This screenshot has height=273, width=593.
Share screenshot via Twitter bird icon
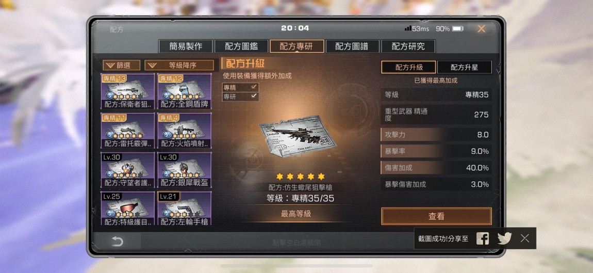[x=504, y=238]
